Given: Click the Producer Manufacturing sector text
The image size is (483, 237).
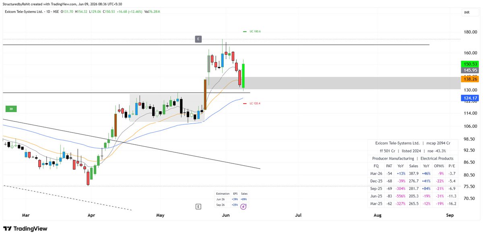Looking at the screenshot, I should [393, 158].
